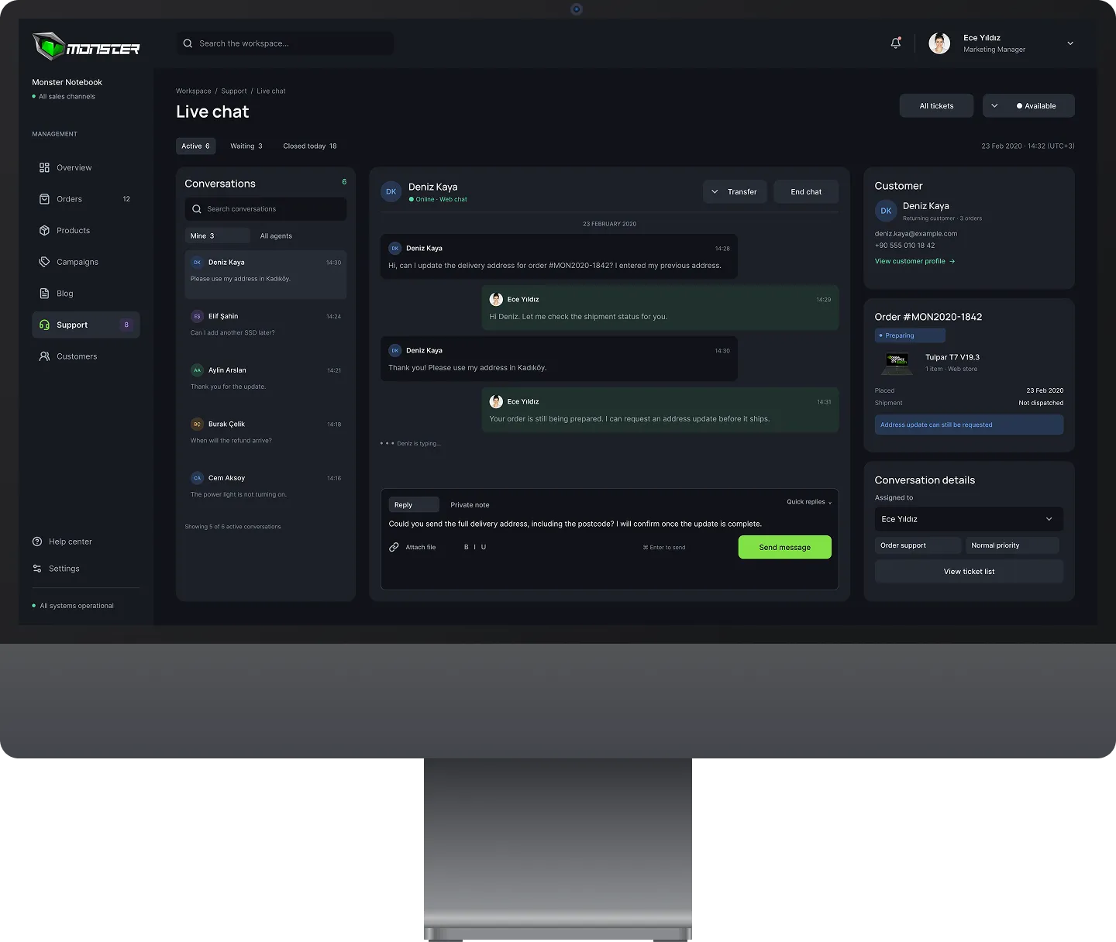Select the Mine 3 filter
This screenshot has width=1116, height=942.
(x=217, y=236)
